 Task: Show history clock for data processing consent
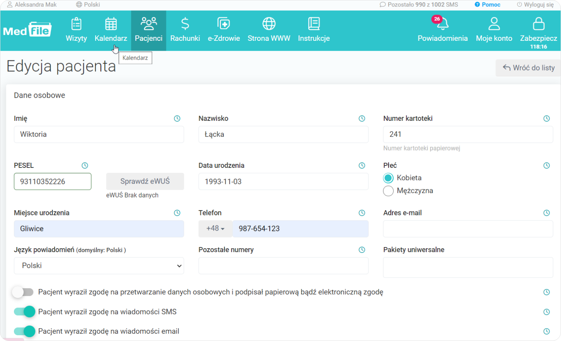(547, 292)
